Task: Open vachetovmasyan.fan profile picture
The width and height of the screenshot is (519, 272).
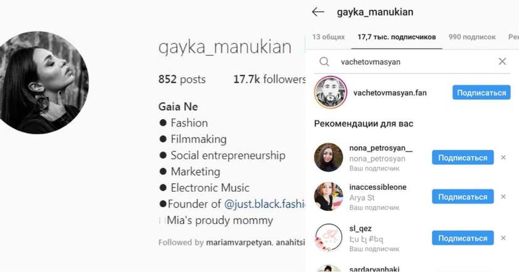Action: (331, 93)
